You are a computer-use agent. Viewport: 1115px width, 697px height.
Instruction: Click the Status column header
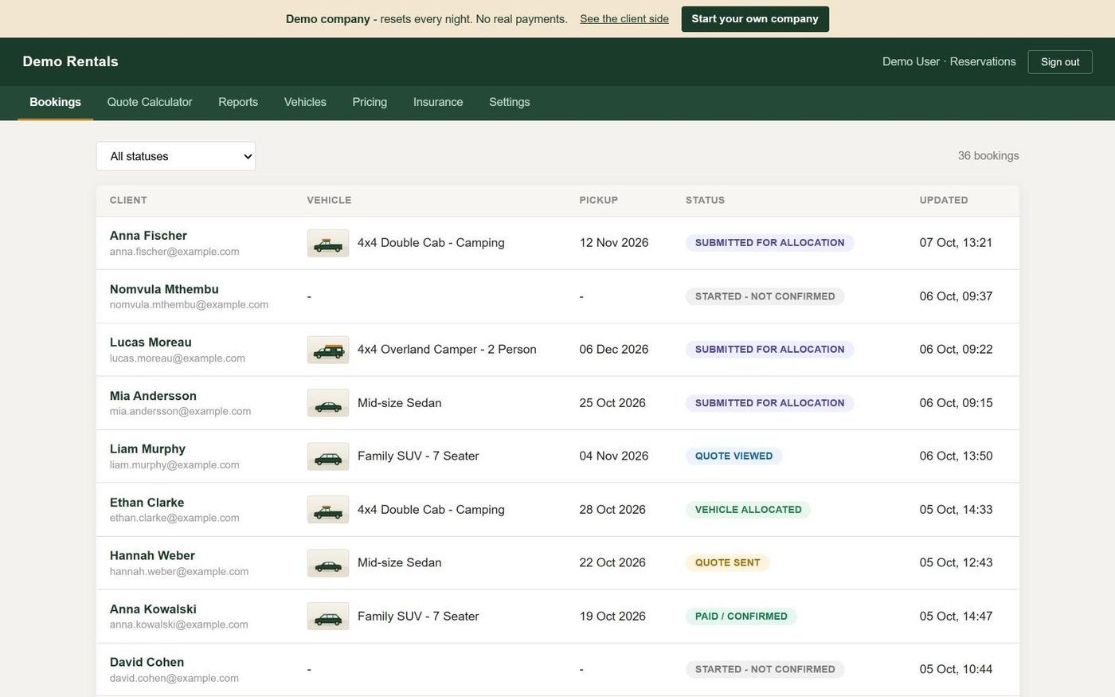705,201
